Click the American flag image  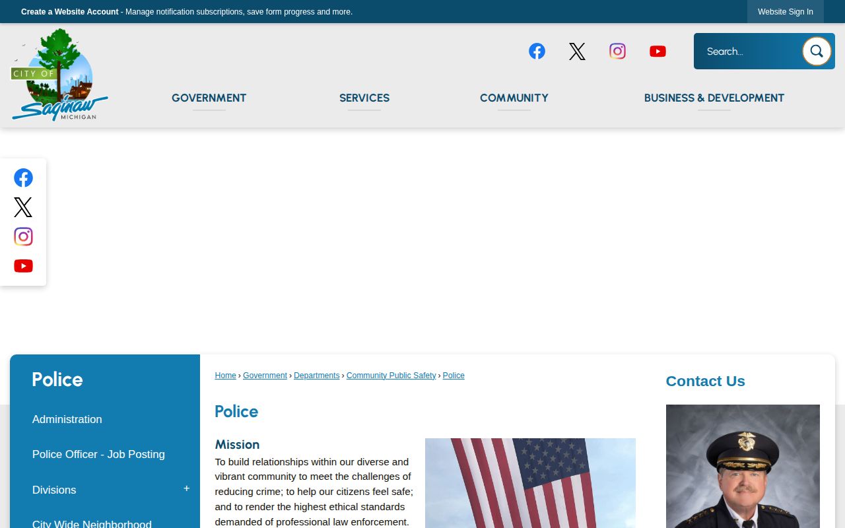(530, 483)
